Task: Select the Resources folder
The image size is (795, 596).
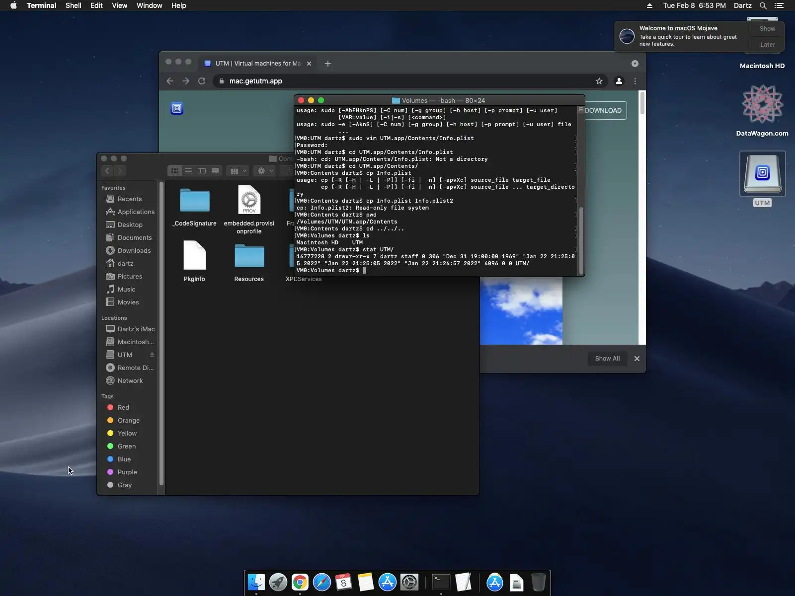Action: pos(249,262)
